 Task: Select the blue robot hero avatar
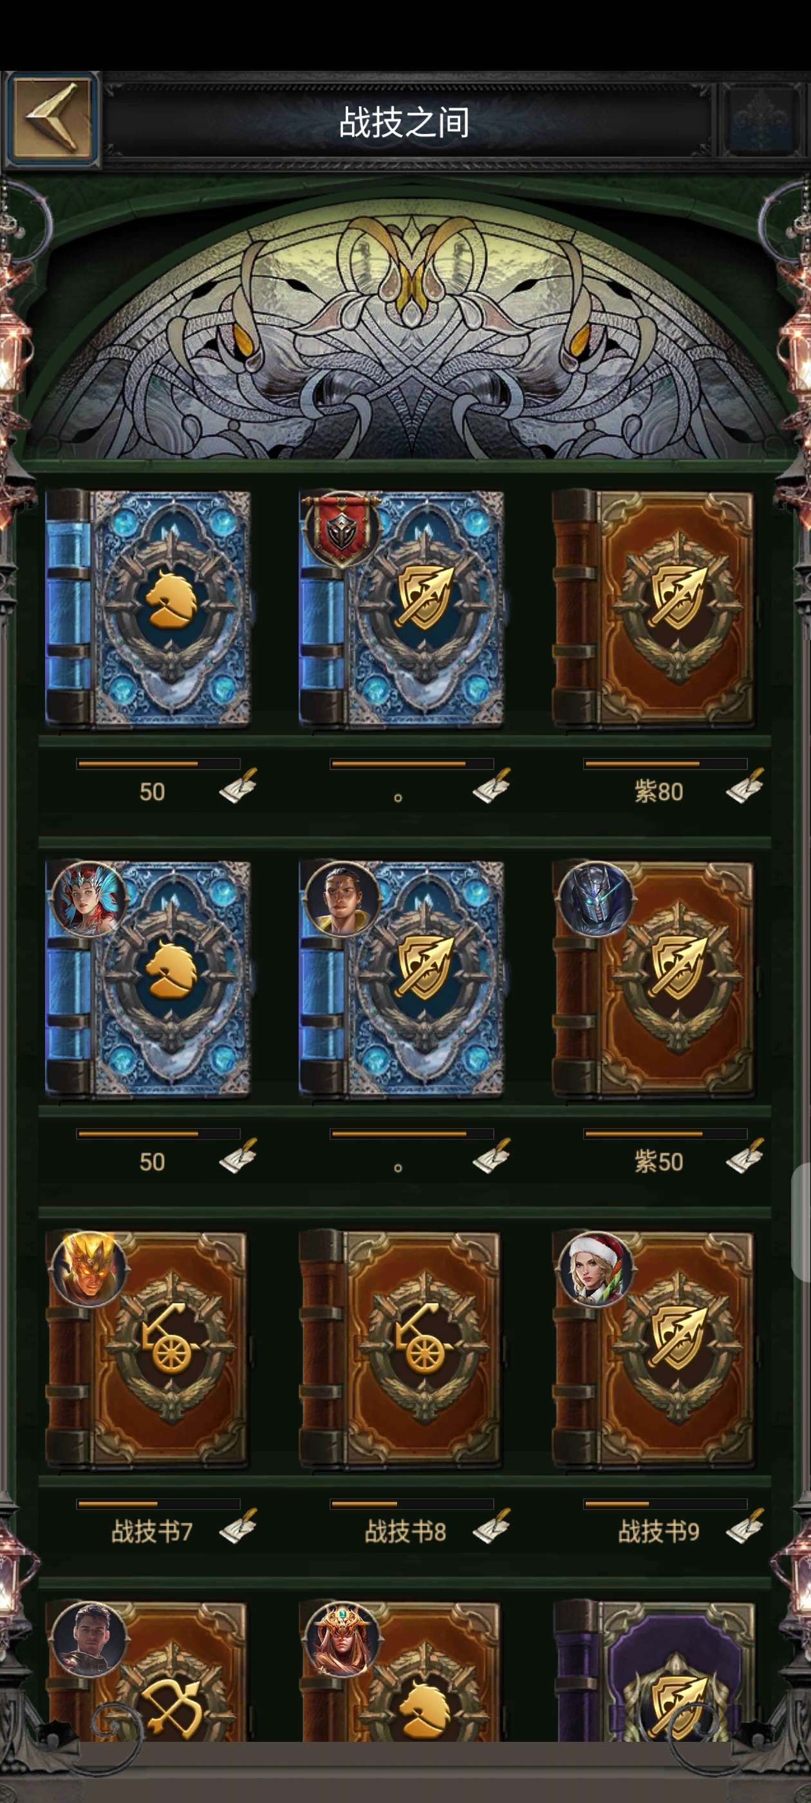click(596, 900)
